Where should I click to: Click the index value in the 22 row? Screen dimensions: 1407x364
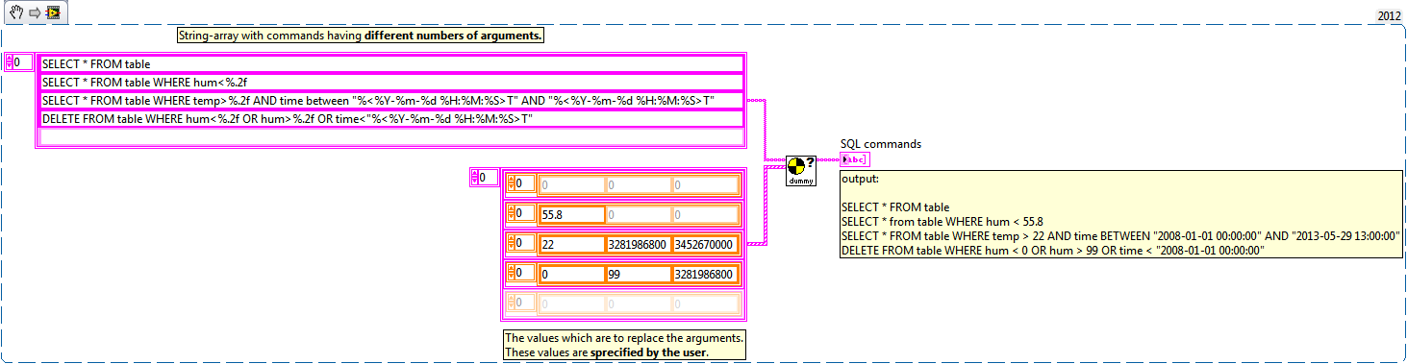524,243
